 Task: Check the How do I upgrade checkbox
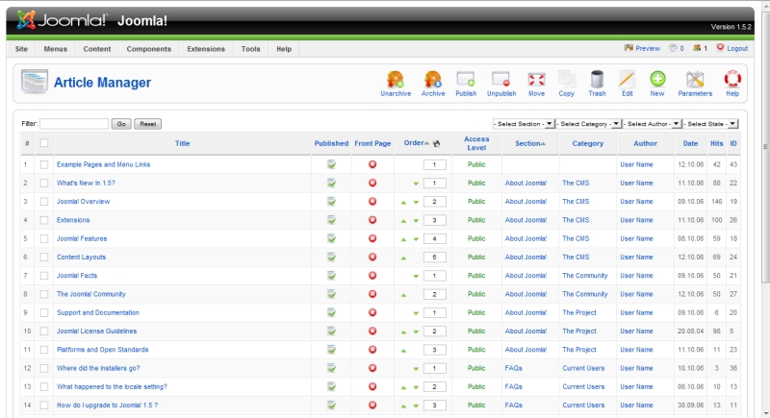(44, 406)
